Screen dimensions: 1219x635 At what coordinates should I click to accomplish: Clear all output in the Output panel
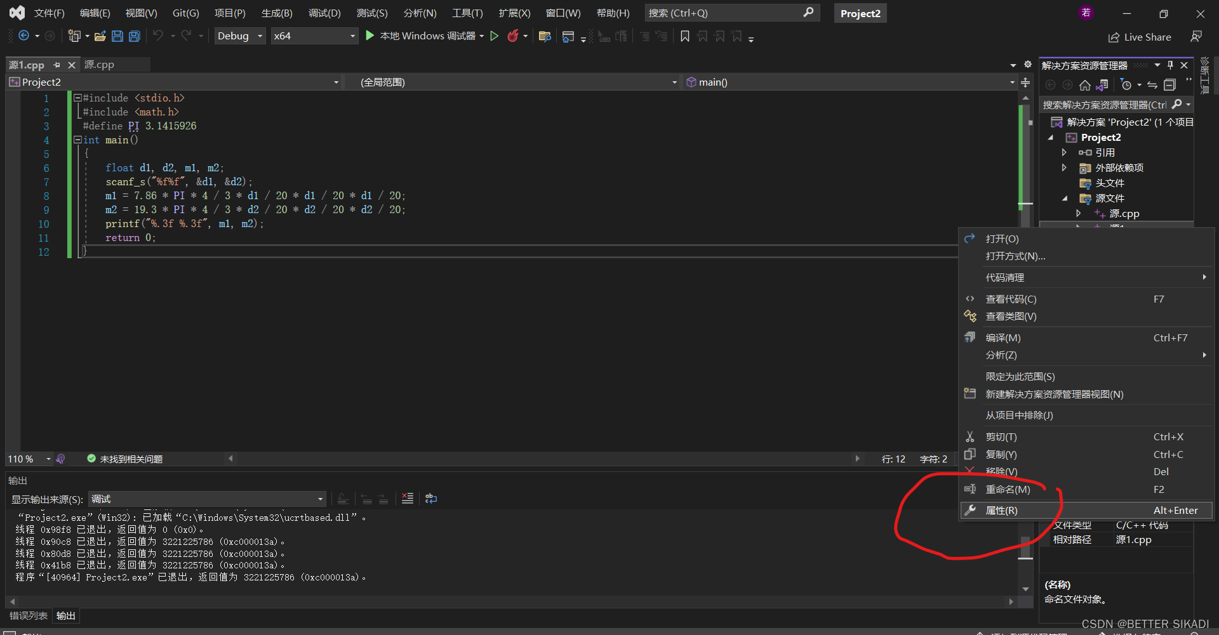click(408, 499)
